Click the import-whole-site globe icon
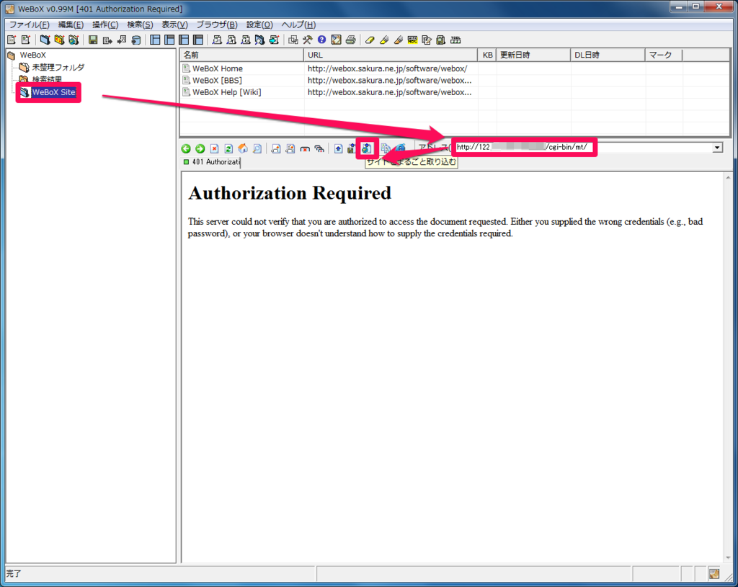 click(367, 148)
